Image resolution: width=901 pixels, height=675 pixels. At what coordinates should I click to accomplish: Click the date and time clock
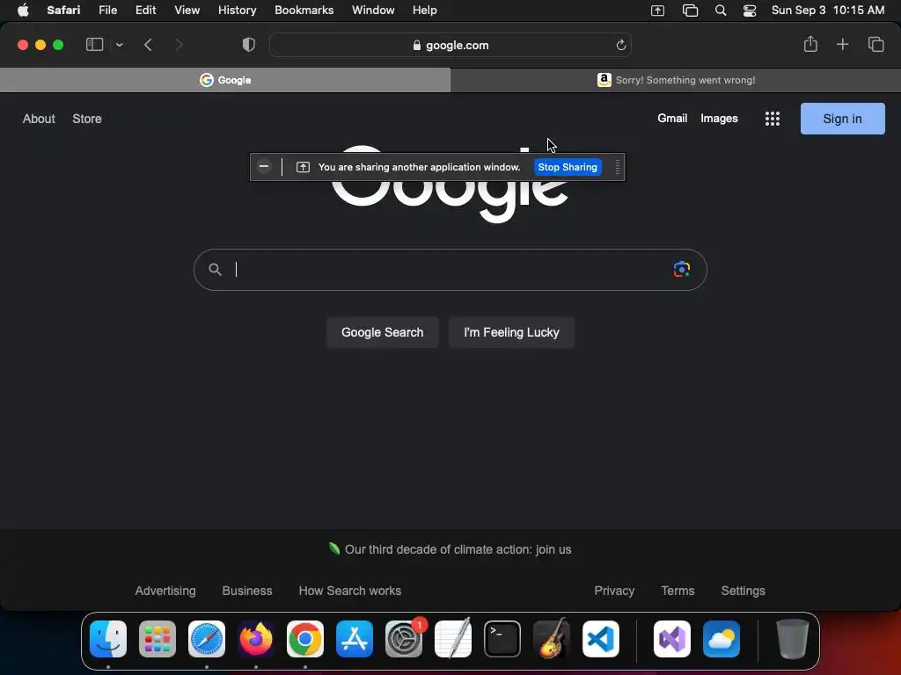827,11
